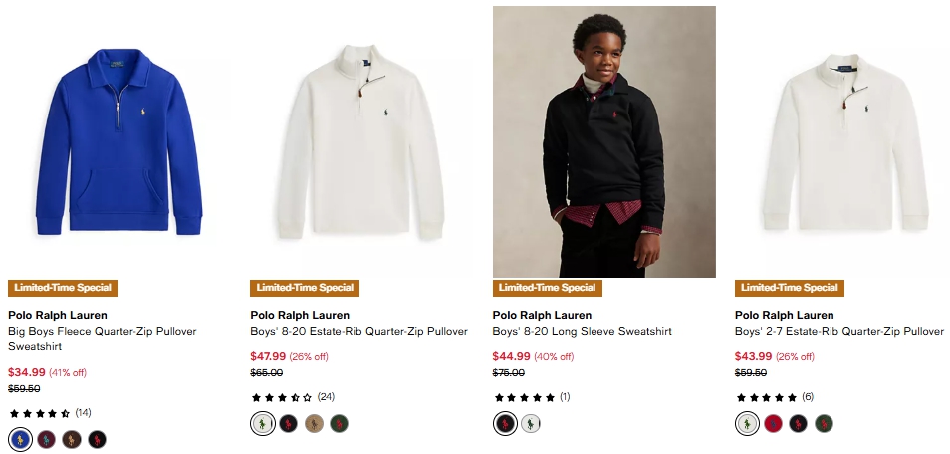Select blue swatch for Big Boys Fleece Pullover
This screenshot has width=950, height=454.
pos(20,439)
